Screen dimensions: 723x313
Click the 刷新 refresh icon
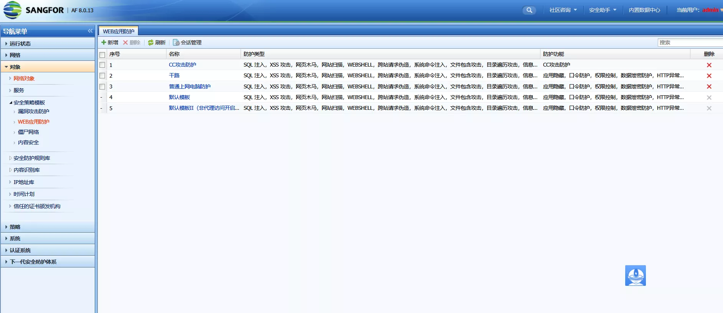click(x=151, y=42)
